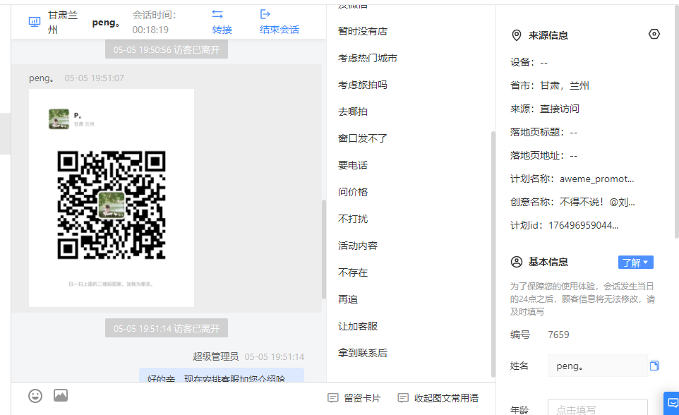Click the 留资卡片 card icon

[x=332, y=397]
